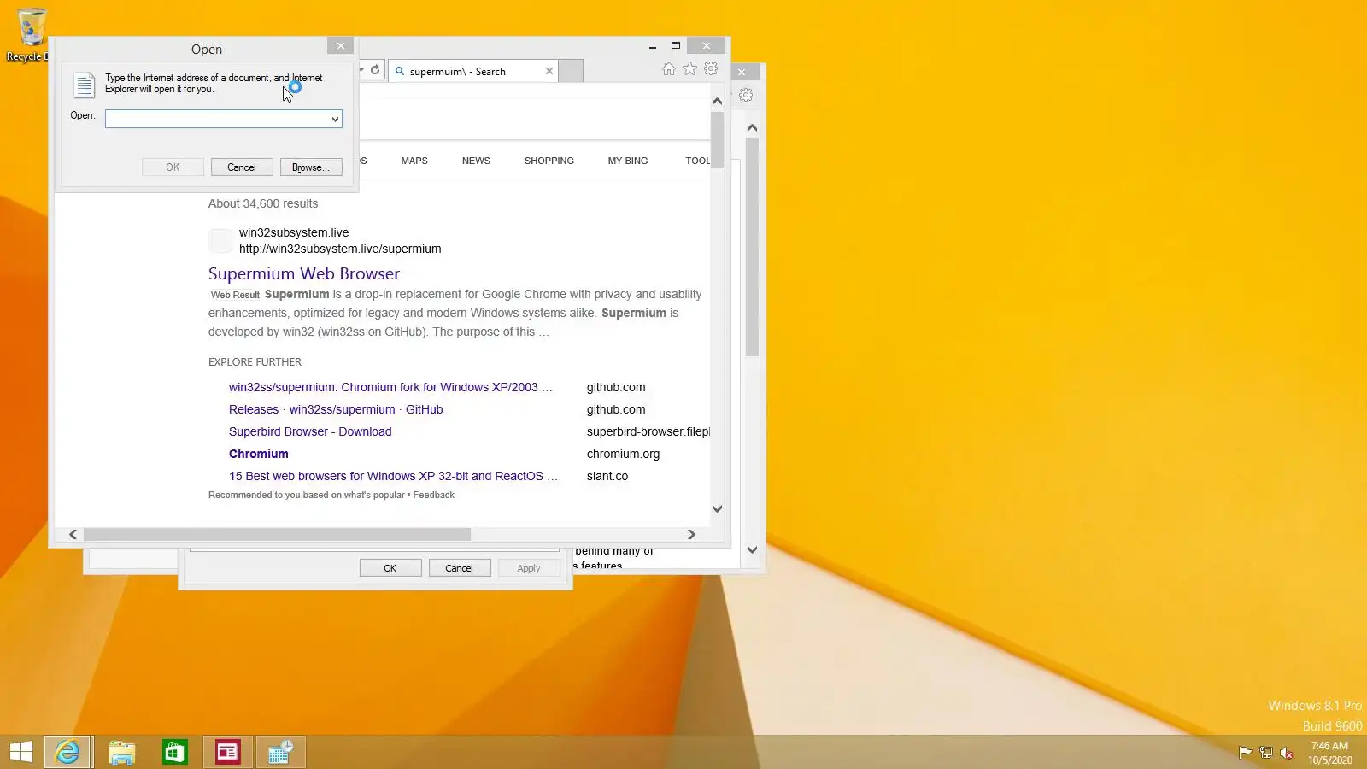Open '15 Best web browsers for Windows XP' link
This screenshot has height=769, width=1367.
point(393,476)
